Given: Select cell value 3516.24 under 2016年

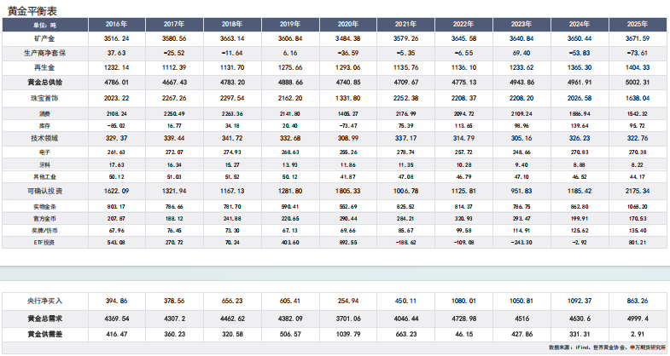Looking at the screenshot, I should (x=116, y=39).
